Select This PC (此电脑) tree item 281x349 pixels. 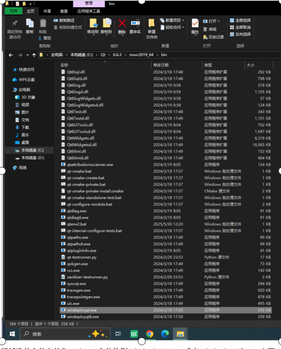click(25, 90)
